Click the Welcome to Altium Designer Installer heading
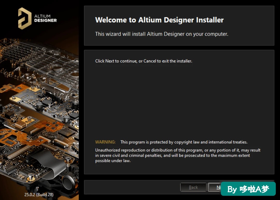 tap(159, 20)
